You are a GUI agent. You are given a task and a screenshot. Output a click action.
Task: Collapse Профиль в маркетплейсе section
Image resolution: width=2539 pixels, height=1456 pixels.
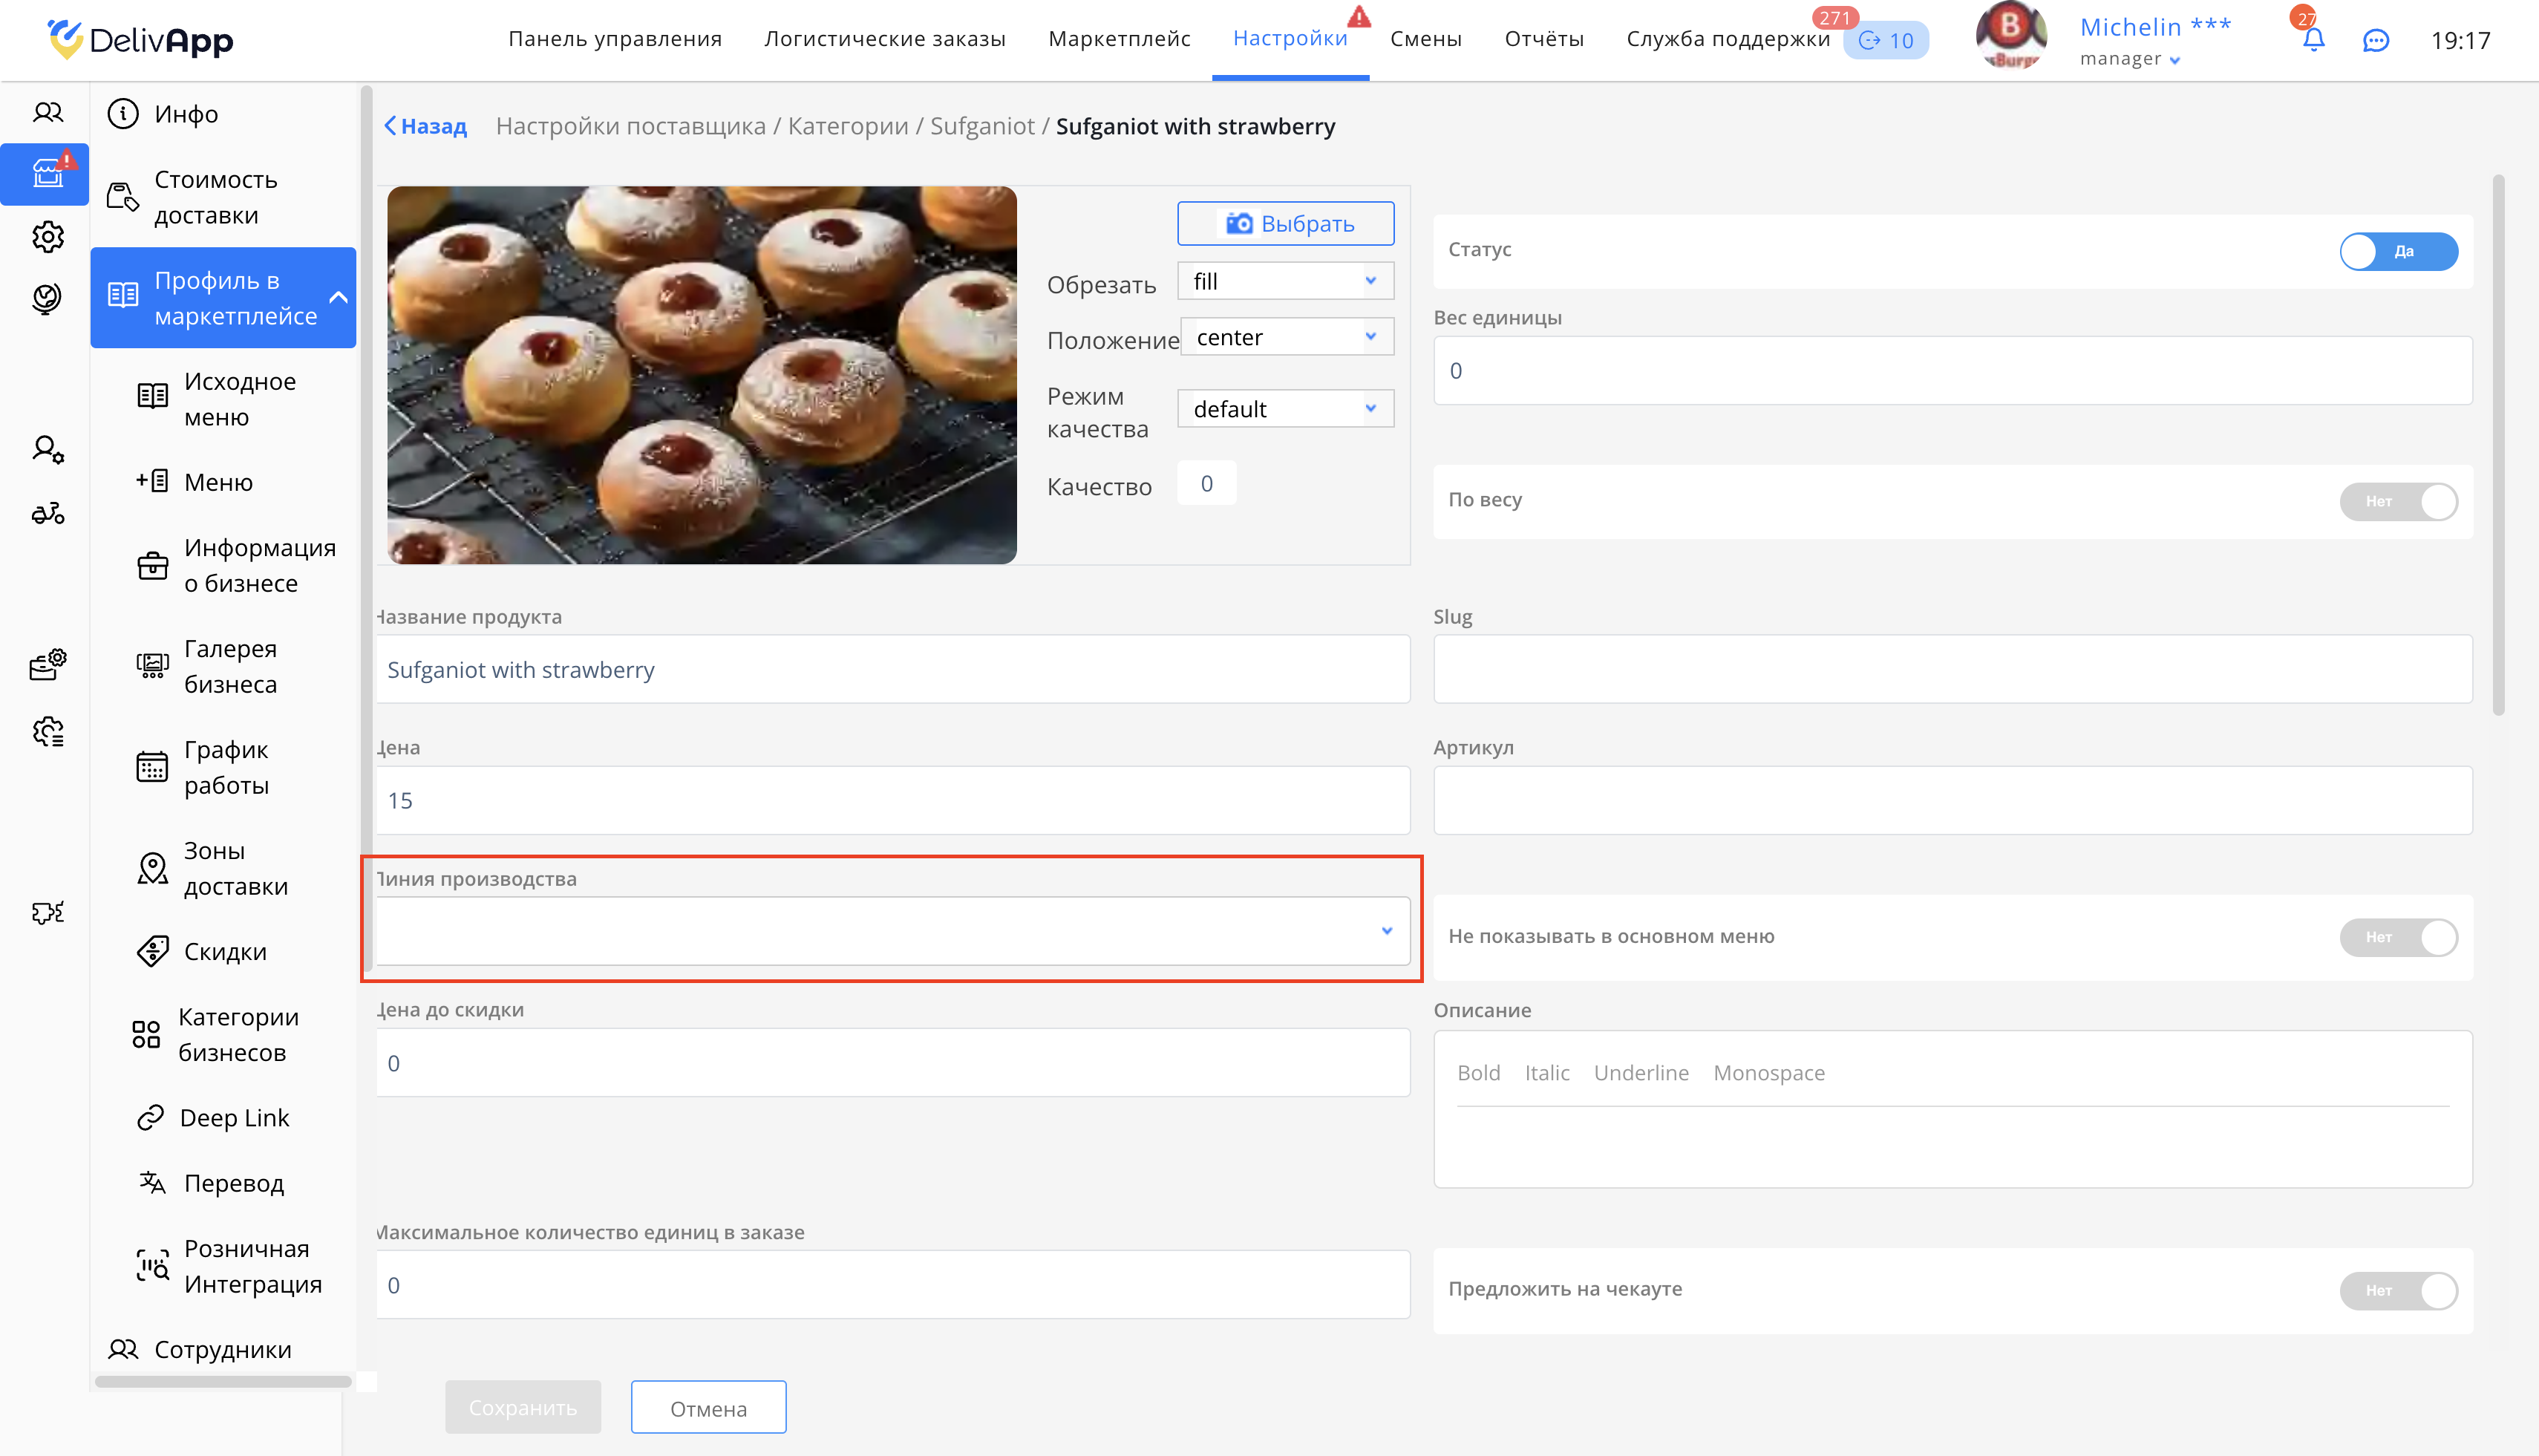point(338,298)
